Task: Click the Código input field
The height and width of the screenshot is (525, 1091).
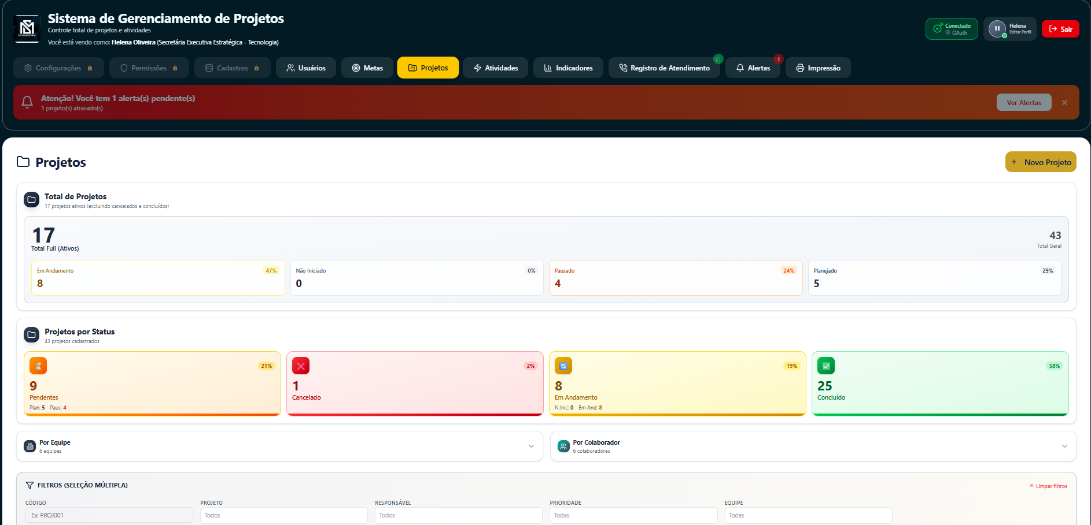Action: pos(109,515)
